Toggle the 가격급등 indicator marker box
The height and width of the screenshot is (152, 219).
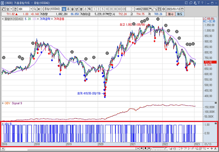(52, 19)
